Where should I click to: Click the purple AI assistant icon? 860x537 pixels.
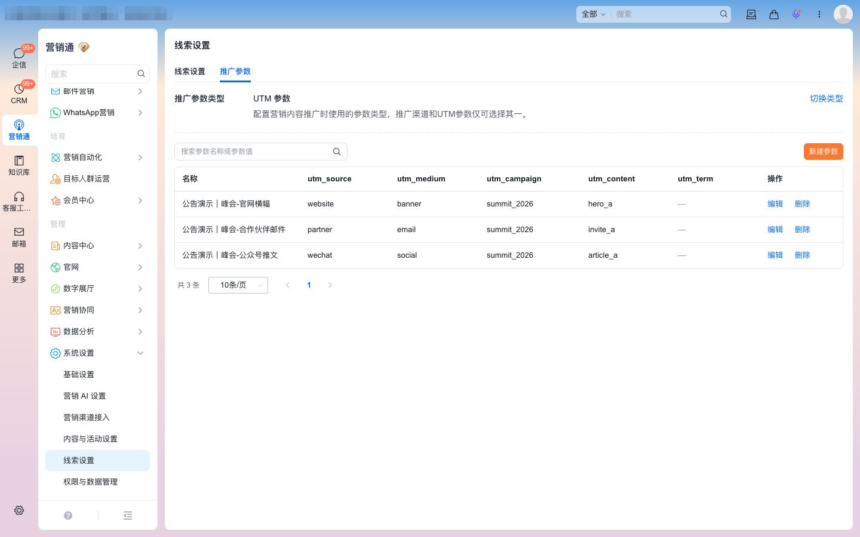(796, 14)
